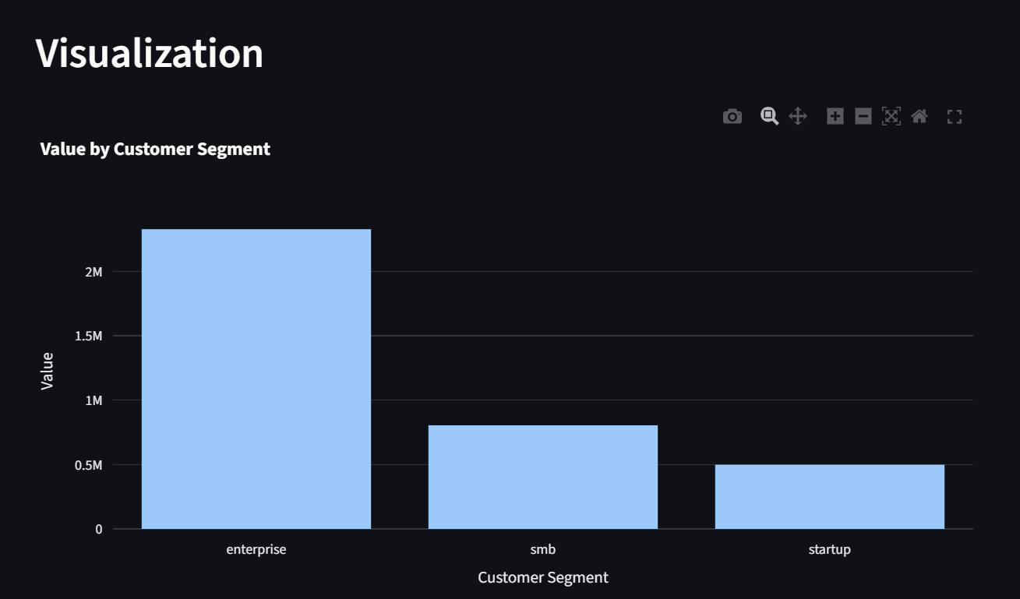The height and width of the screenshot is (599, 1020).
Task: Click the Customer Segment axis title
Action: point(543,577)
